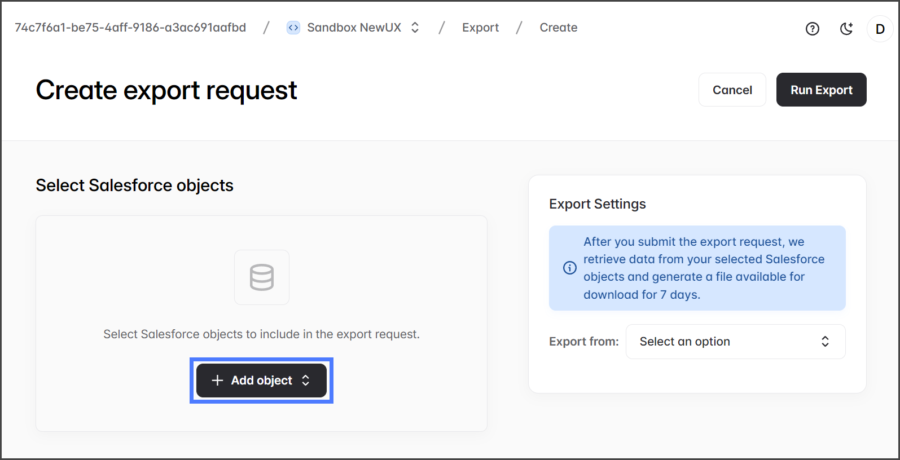900x460 pixels.
Task: Click the plus icon on Add object
Action: tap(217, 381)
